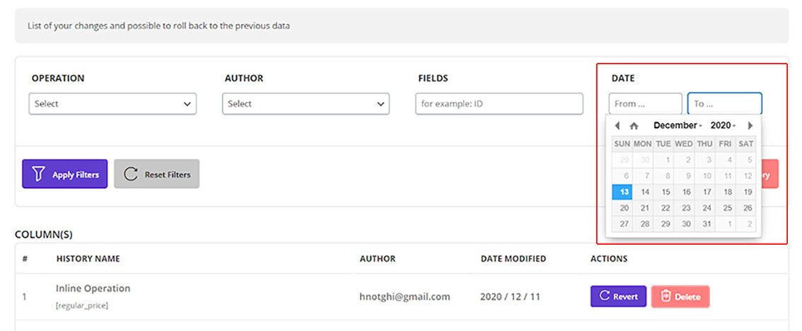The image size is (802, 331).
Task: Choose December 19 in the date picker
Action: [748, 192]
